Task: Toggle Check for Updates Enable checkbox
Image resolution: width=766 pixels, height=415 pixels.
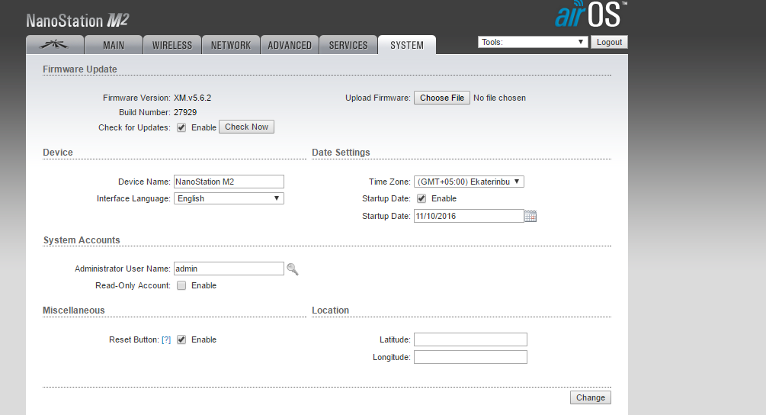Action: 181,127
